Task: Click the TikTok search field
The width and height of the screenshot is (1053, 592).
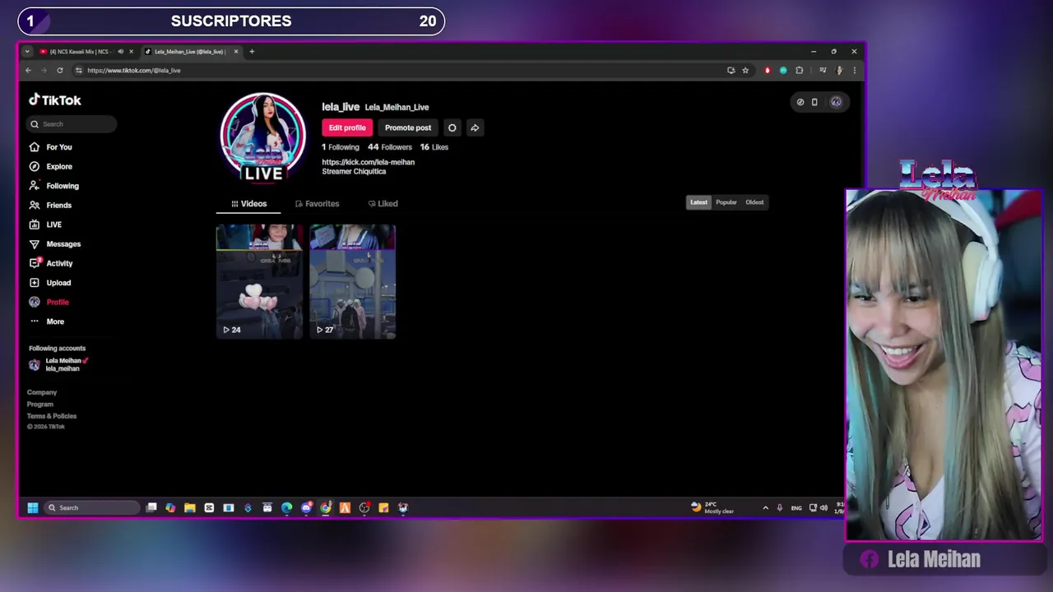Action: [72, 124]
